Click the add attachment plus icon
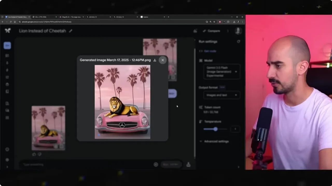The image size is (332, 186). coord(156,164)
